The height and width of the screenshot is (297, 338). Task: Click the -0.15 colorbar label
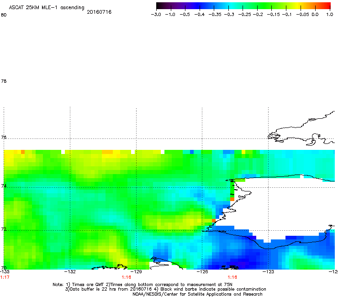tap(273, 15)
